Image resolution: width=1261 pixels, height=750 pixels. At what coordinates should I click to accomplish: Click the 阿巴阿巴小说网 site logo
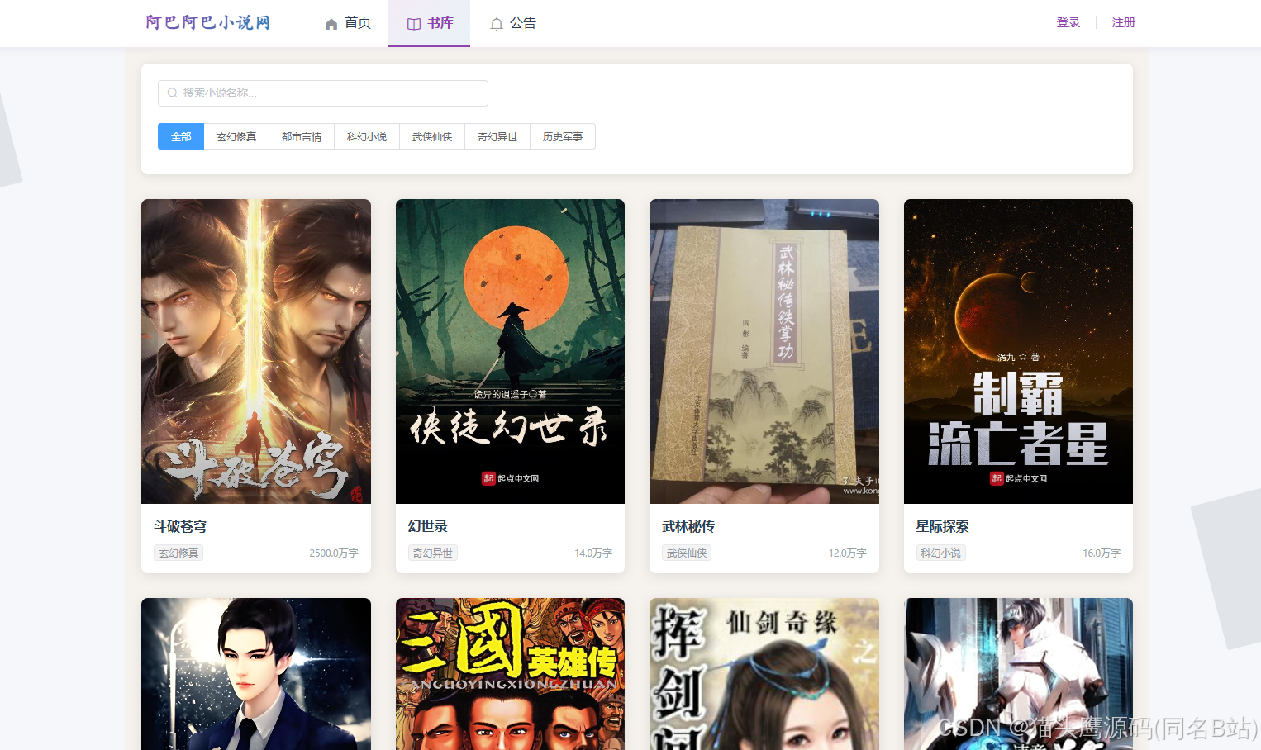208,22
